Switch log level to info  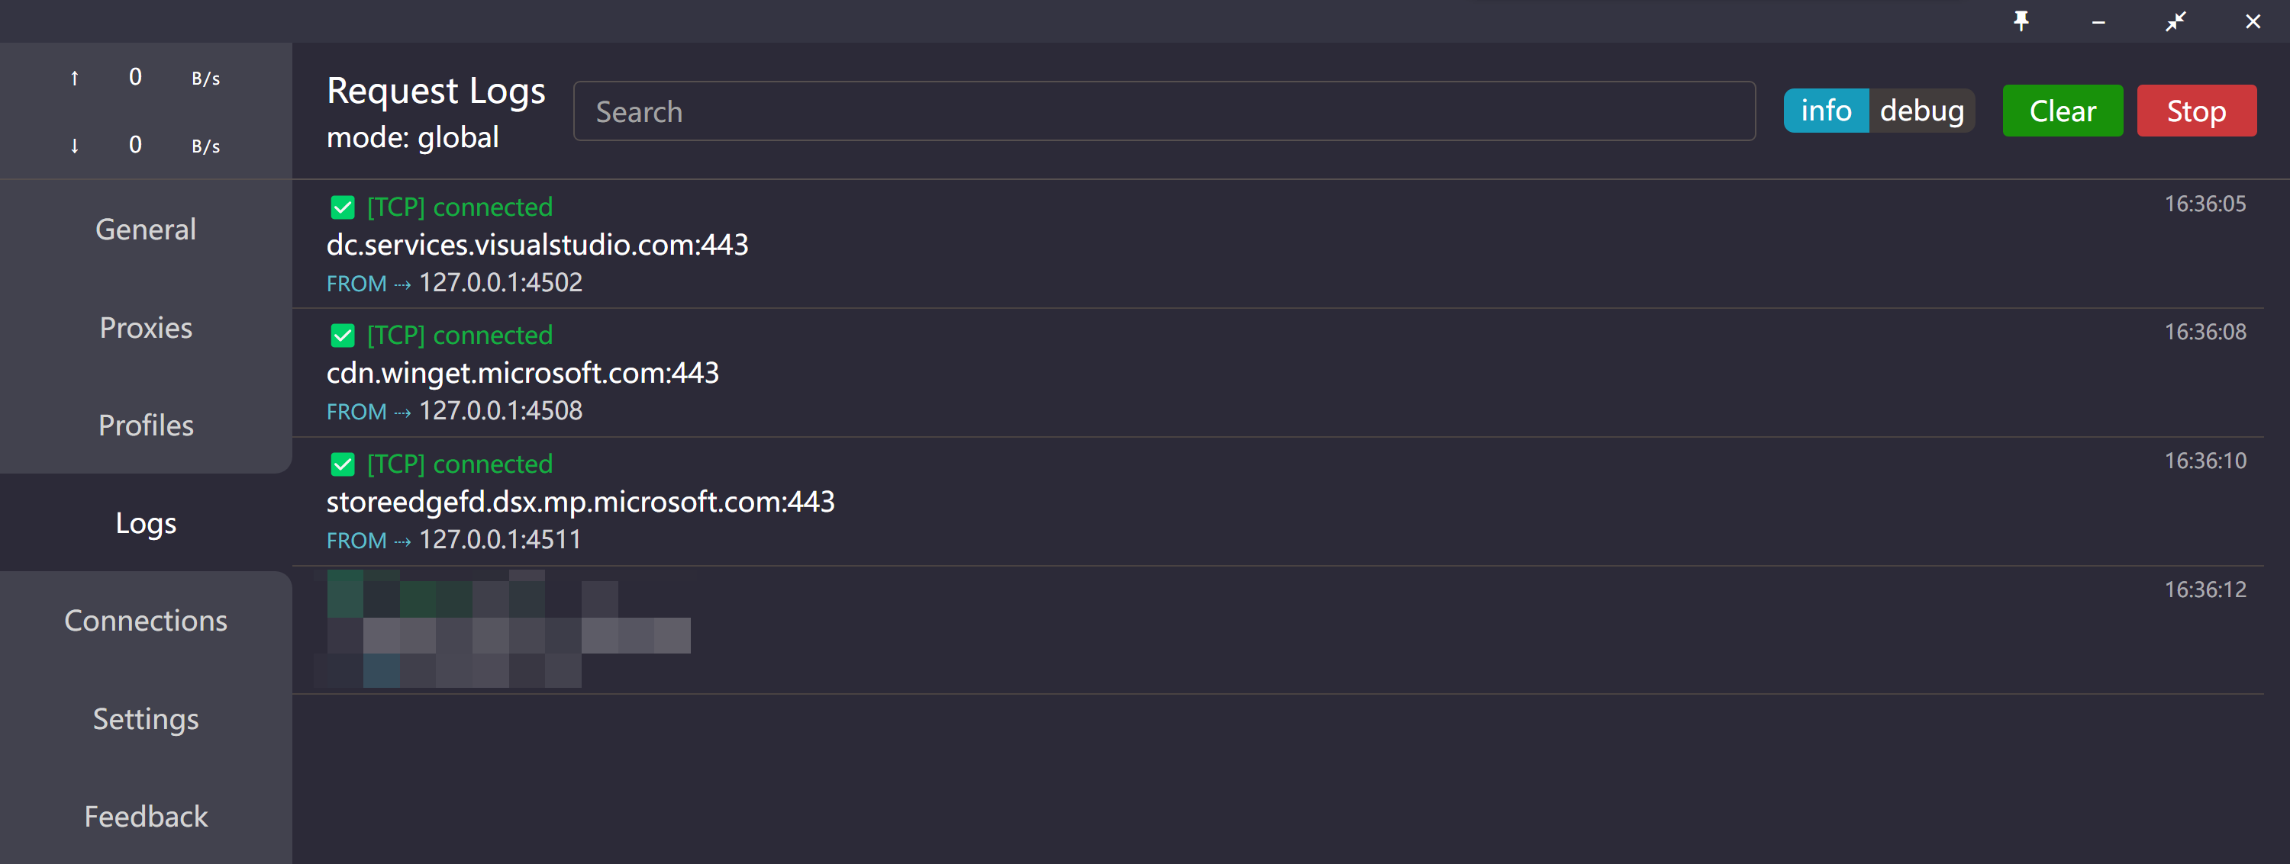tap(1826, 111)
